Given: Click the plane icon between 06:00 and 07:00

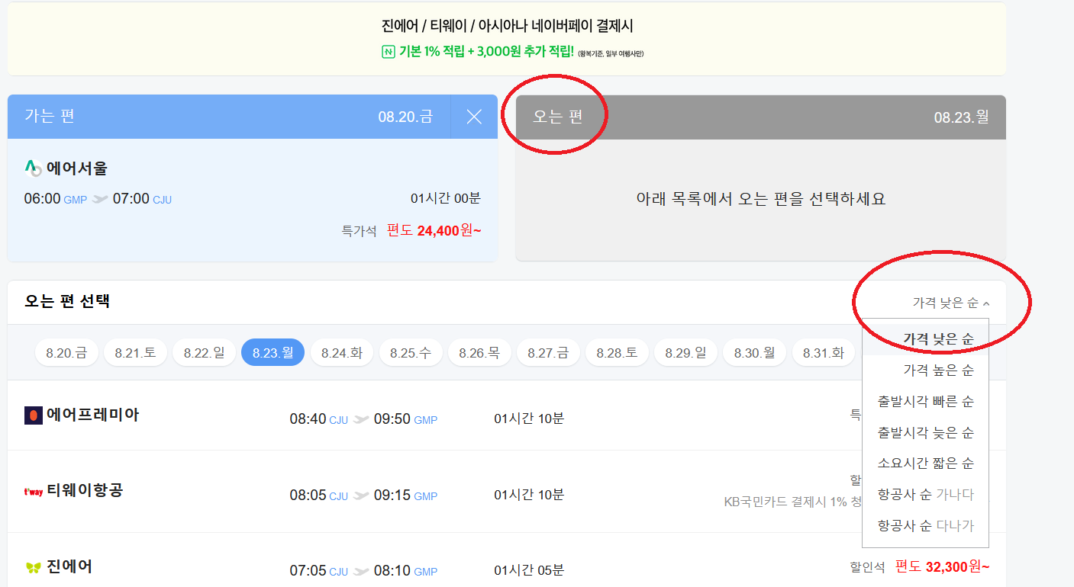Looking at the screenshot, I should tap(100, 199).
